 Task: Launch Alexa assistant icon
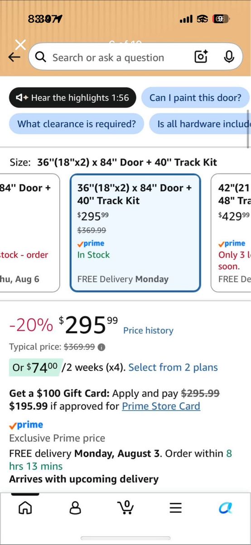[x=225, y=508]
